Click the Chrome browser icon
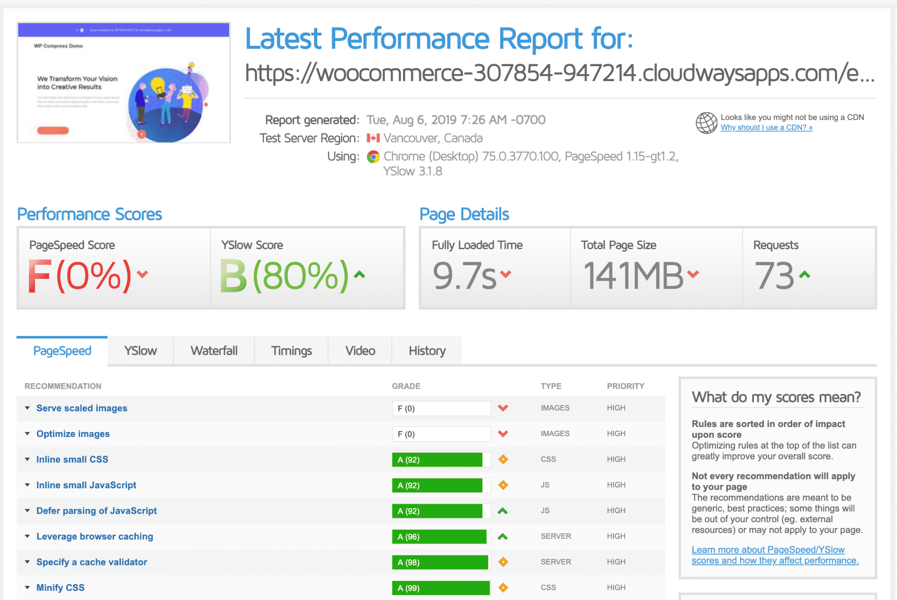 click(x=373, y=157)
